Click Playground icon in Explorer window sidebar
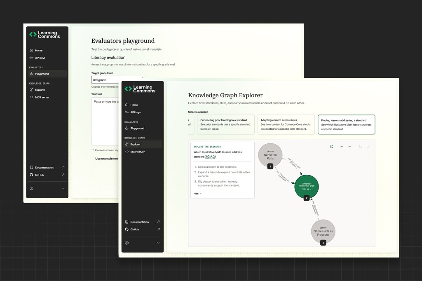 coord(127,128)
